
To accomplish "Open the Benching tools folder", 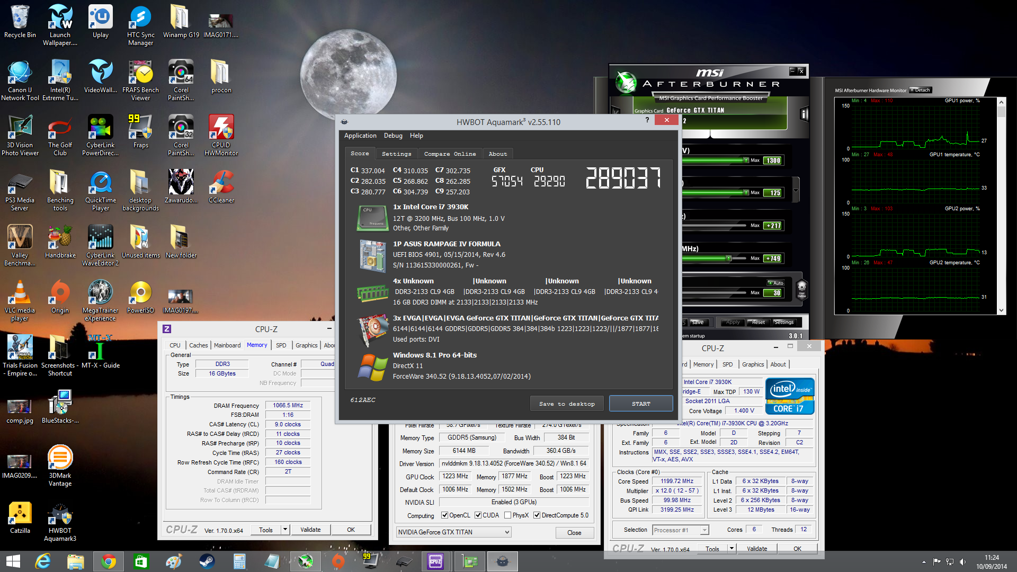I will (x=60, y=190).
